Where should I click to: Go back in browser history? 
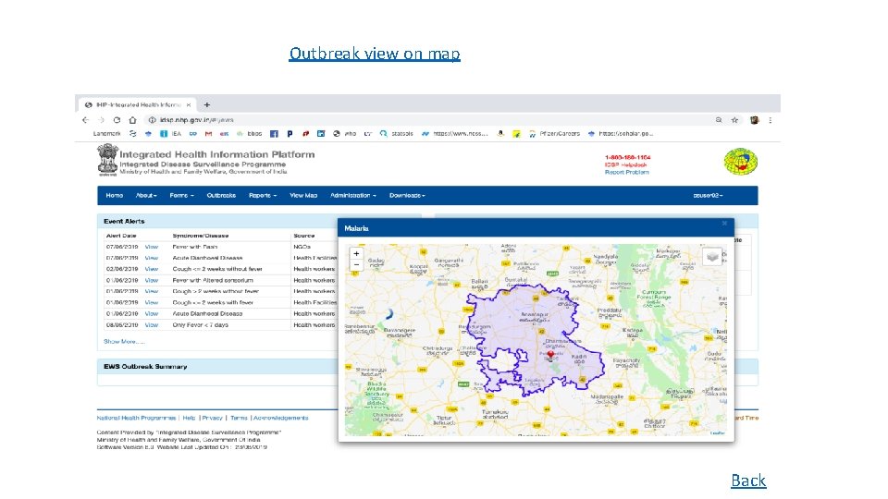(x=85, y=120)
